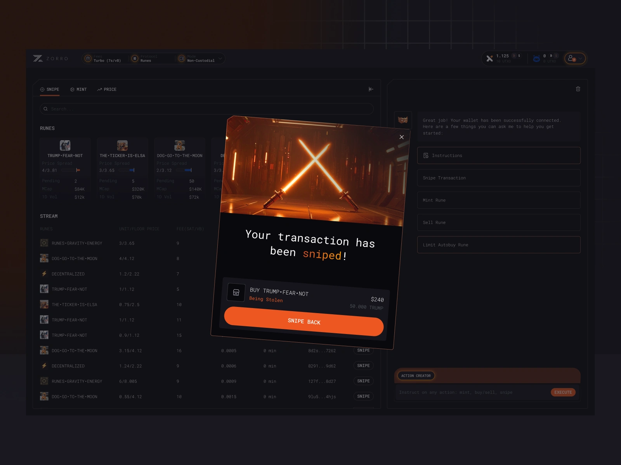Viewport: 621px width, 465px height.
Task: Snipe the 91u5...4hjs transaction
Action: 363,396
